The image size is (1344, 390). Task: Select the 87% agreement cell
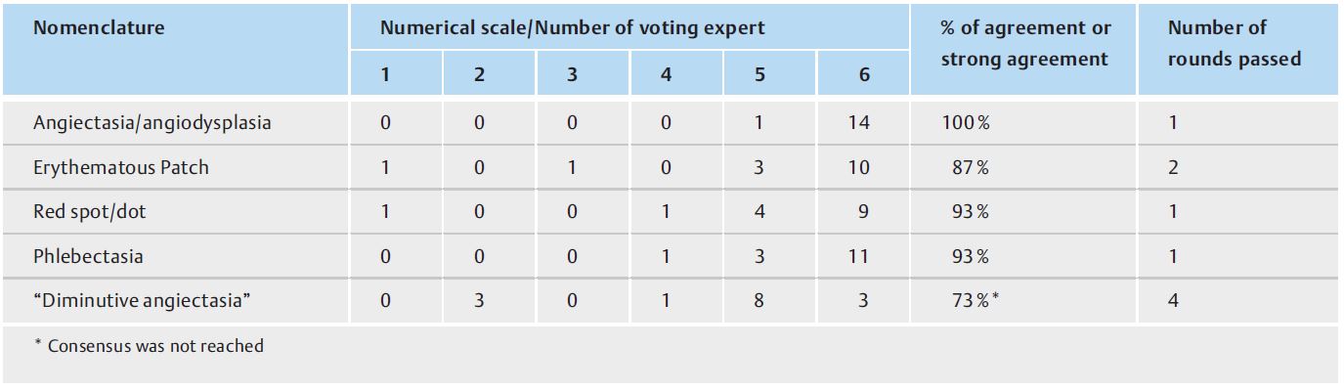pos(969,168)
